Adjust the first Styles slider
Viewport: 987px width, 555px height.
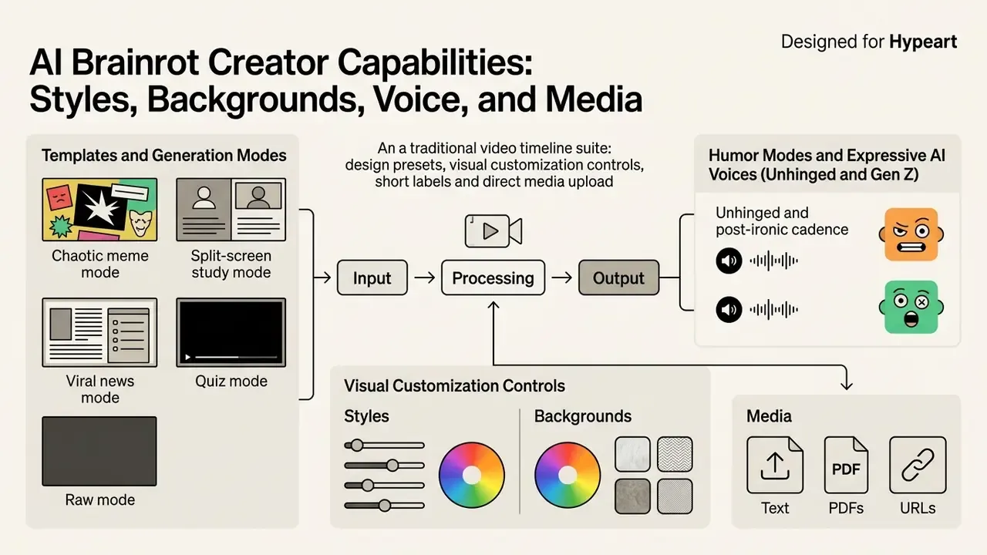point(384,445)
